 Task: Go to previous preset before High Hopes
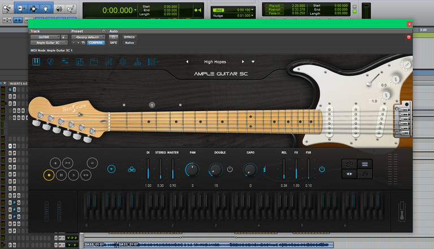(x=188, y=62)
